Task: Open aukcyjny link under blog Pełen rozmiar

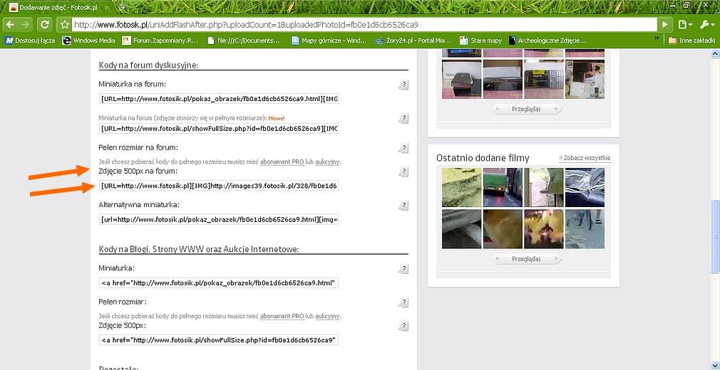Action: [328, 317]
